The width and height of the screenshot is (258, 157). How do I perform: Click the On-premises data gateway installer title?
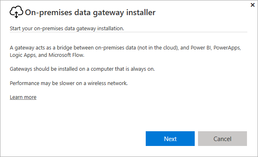pos(90,13)
